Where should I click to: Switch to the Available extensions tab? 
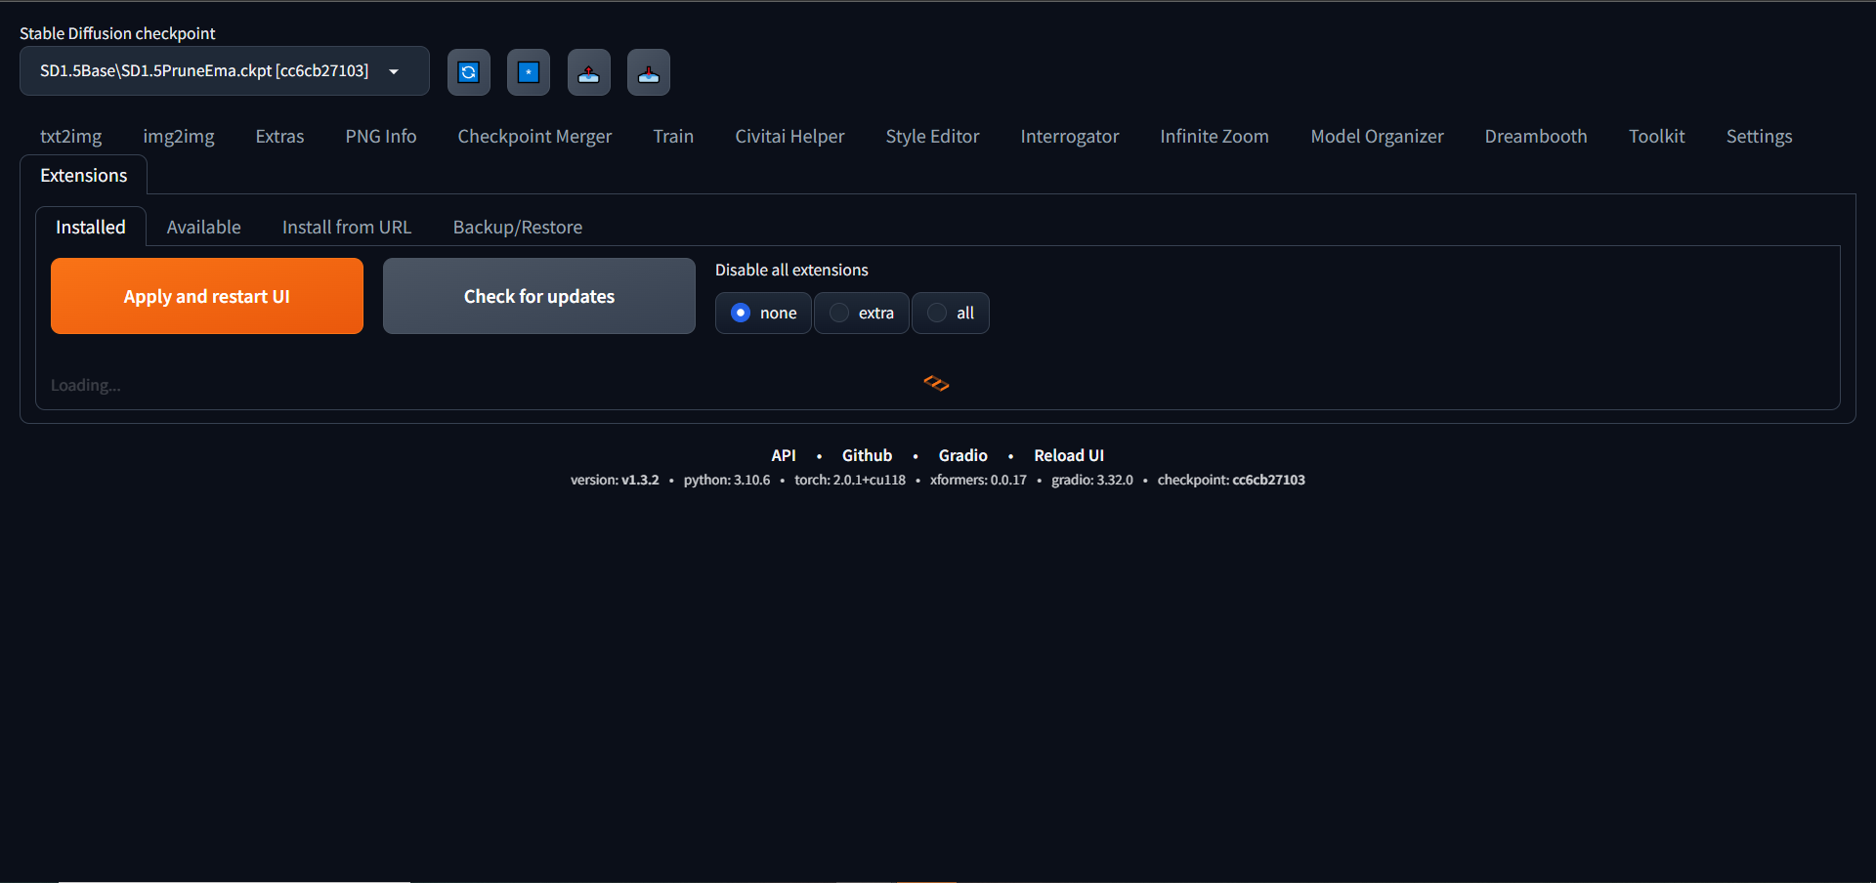click(203, 227)
